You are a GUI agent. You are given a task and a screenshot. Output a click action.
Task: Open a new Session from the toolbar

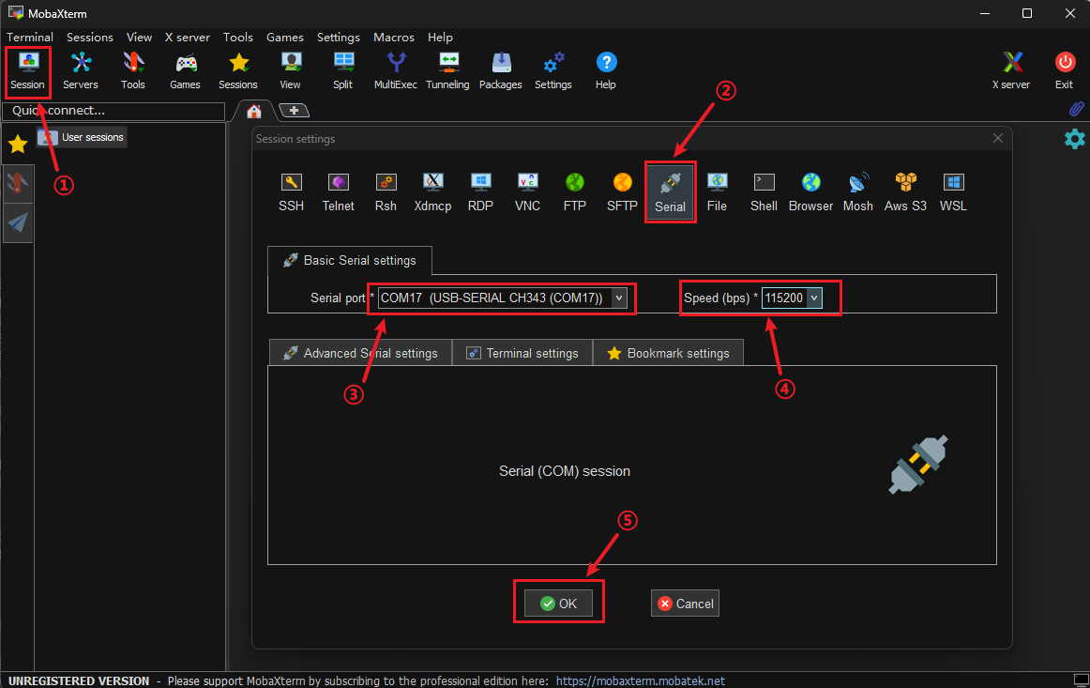tap(28, 71)
